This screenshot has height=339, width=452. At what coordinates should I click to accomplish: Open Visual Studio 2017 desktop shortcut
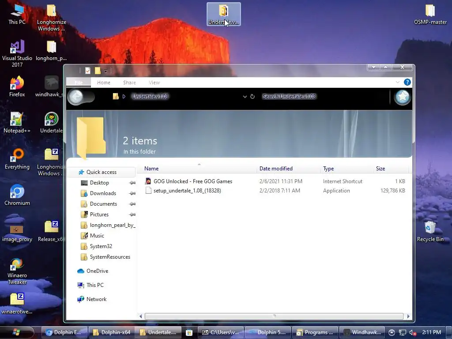point(17,53)
